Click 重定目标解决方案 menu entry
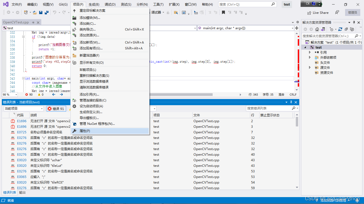 (x=110, y=11)
